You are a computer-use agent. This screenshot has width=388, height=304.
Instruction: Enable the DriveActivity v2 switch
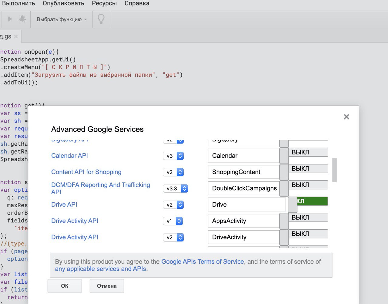303,237
